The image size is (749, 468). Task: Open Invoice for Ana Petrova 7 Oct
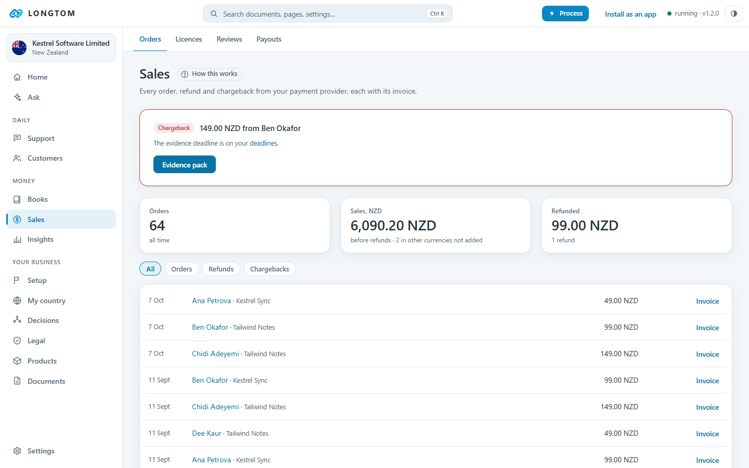[707, 301]
